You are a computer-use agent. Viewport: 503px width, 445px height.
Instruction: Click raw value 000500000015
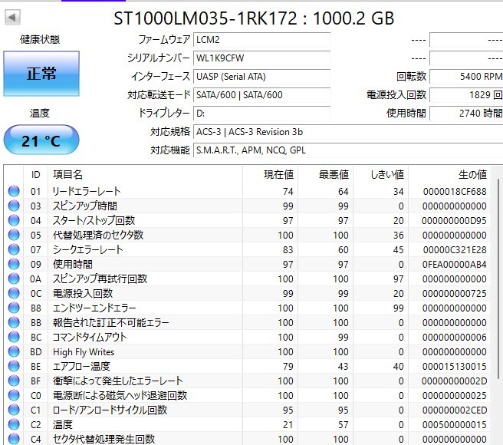pos(455,425)
